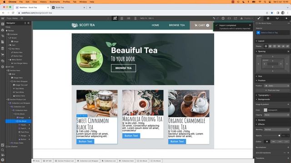Click the background Color swatch
Image resolution: width=291 pixels, height=163 pixels.
pyautogui.click(x=266, y=110)
